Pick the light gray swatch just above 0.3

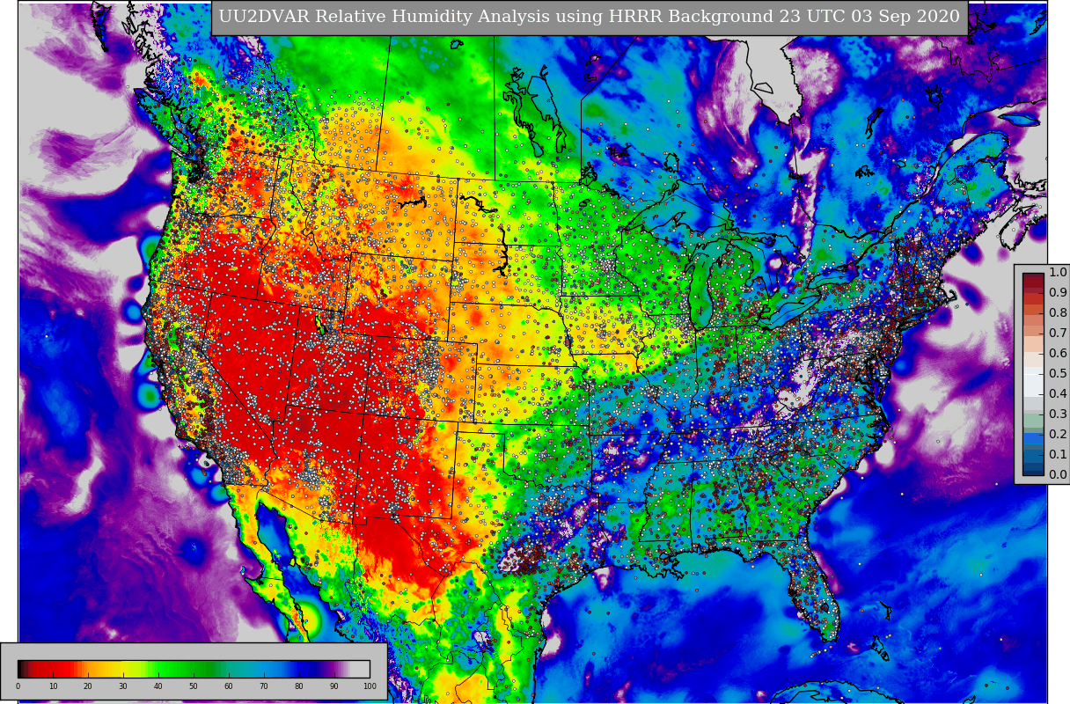click(x=1033, y=404)
